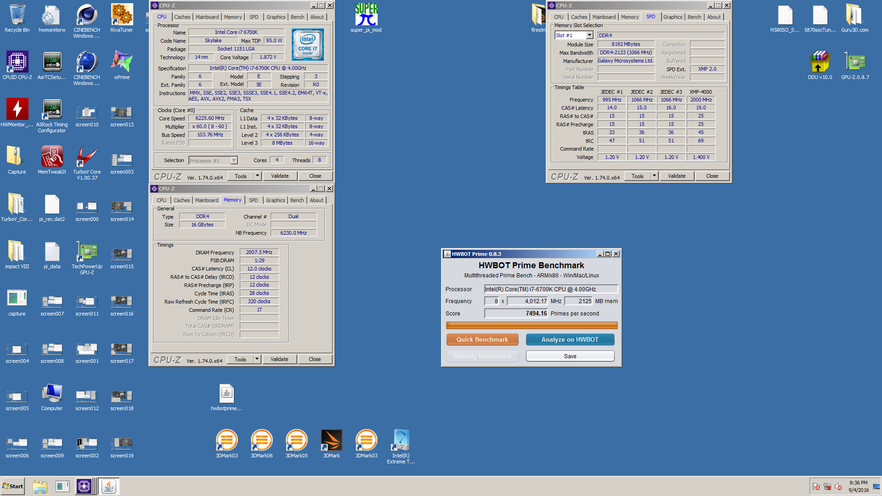Open Mainboard tab in top-left CPU-Z
882x496 pixels.
(207, 17)
